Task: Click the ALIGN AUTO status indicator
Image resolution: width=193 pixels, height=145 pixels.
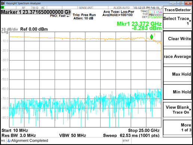Action: pyautogui.click(x=121, y=8)
